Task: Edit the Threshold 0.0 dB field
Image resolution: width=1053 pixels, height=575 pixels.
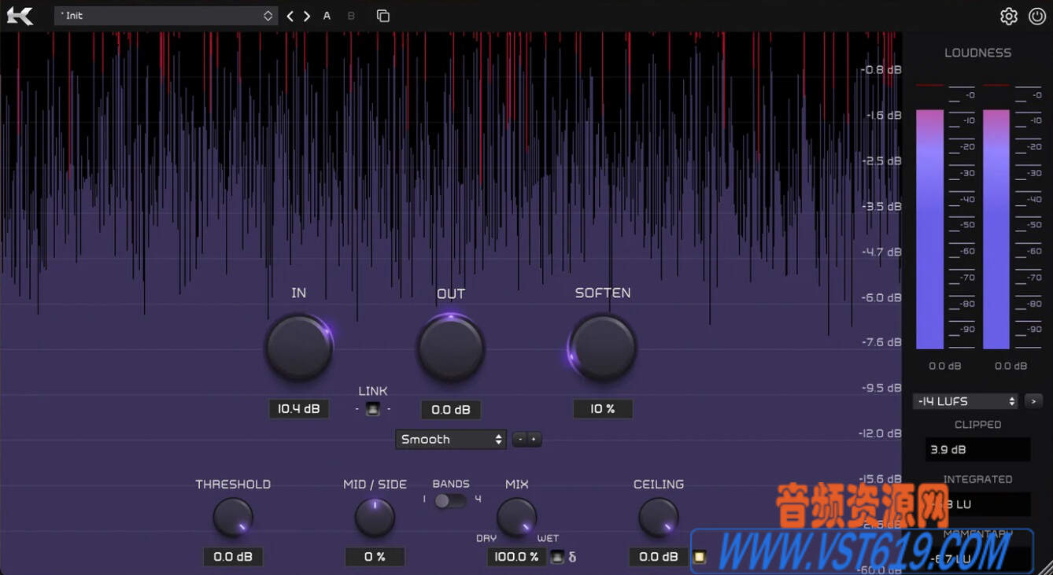Action: [x=233, y=557]
